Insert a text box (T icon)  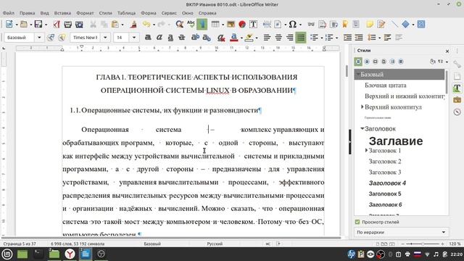point(253,24)
